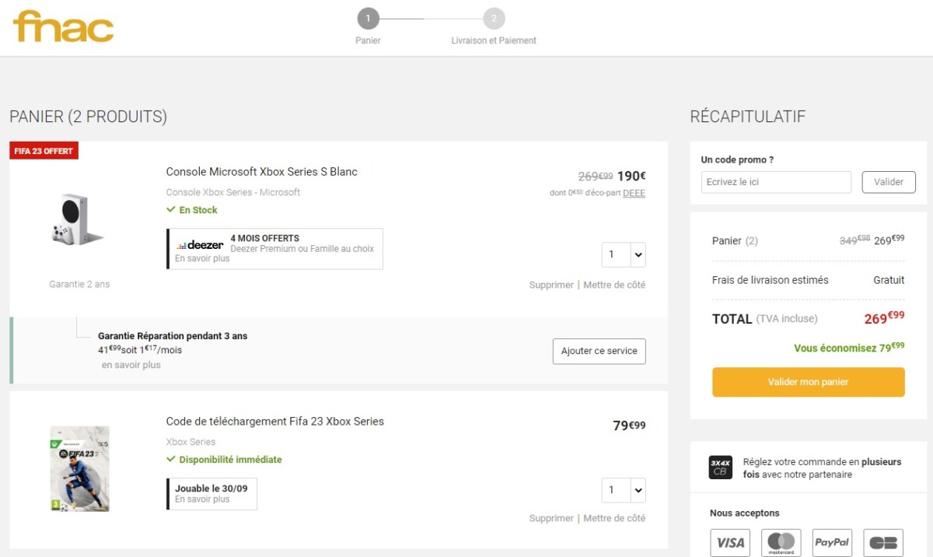The image size is (933, 557).
Task: Click the 'TOTAL (TVA incluse)' label
Action: 765,319
